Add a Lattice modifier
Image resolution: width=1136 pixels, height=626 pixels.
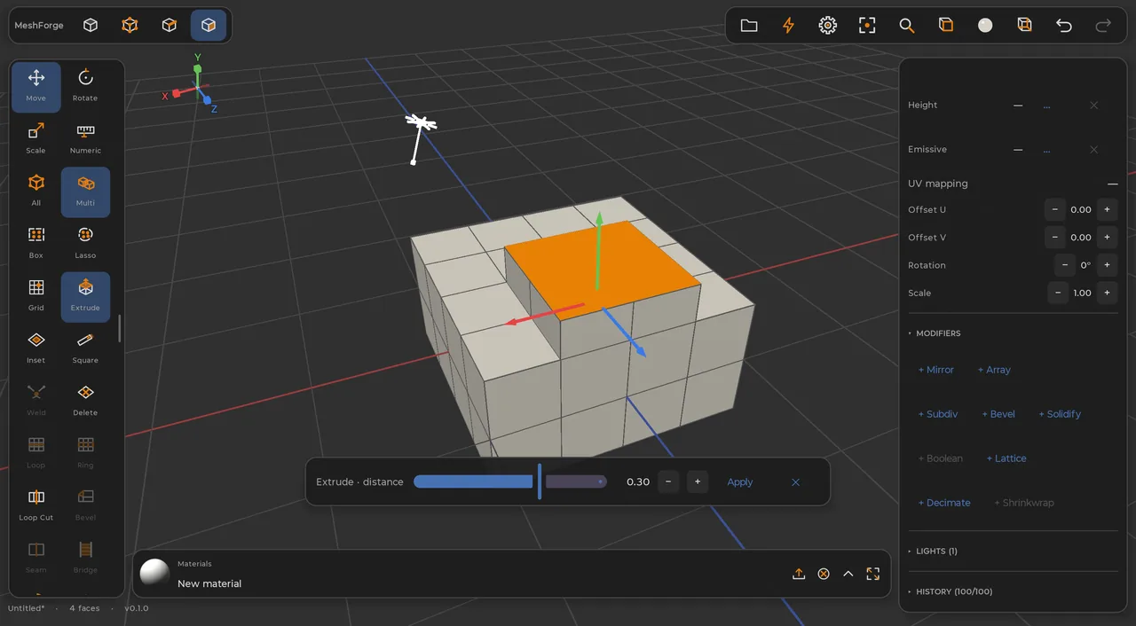click(1006, 458)
